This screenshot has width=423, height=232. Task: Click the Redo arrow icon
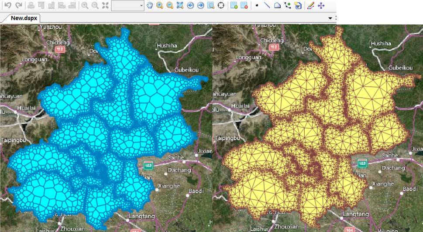click(18, 6)
